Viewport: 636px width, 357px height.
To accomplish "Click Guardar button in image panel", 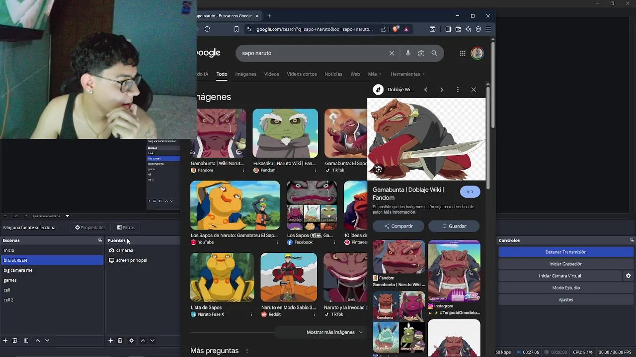I will point(454,226).
